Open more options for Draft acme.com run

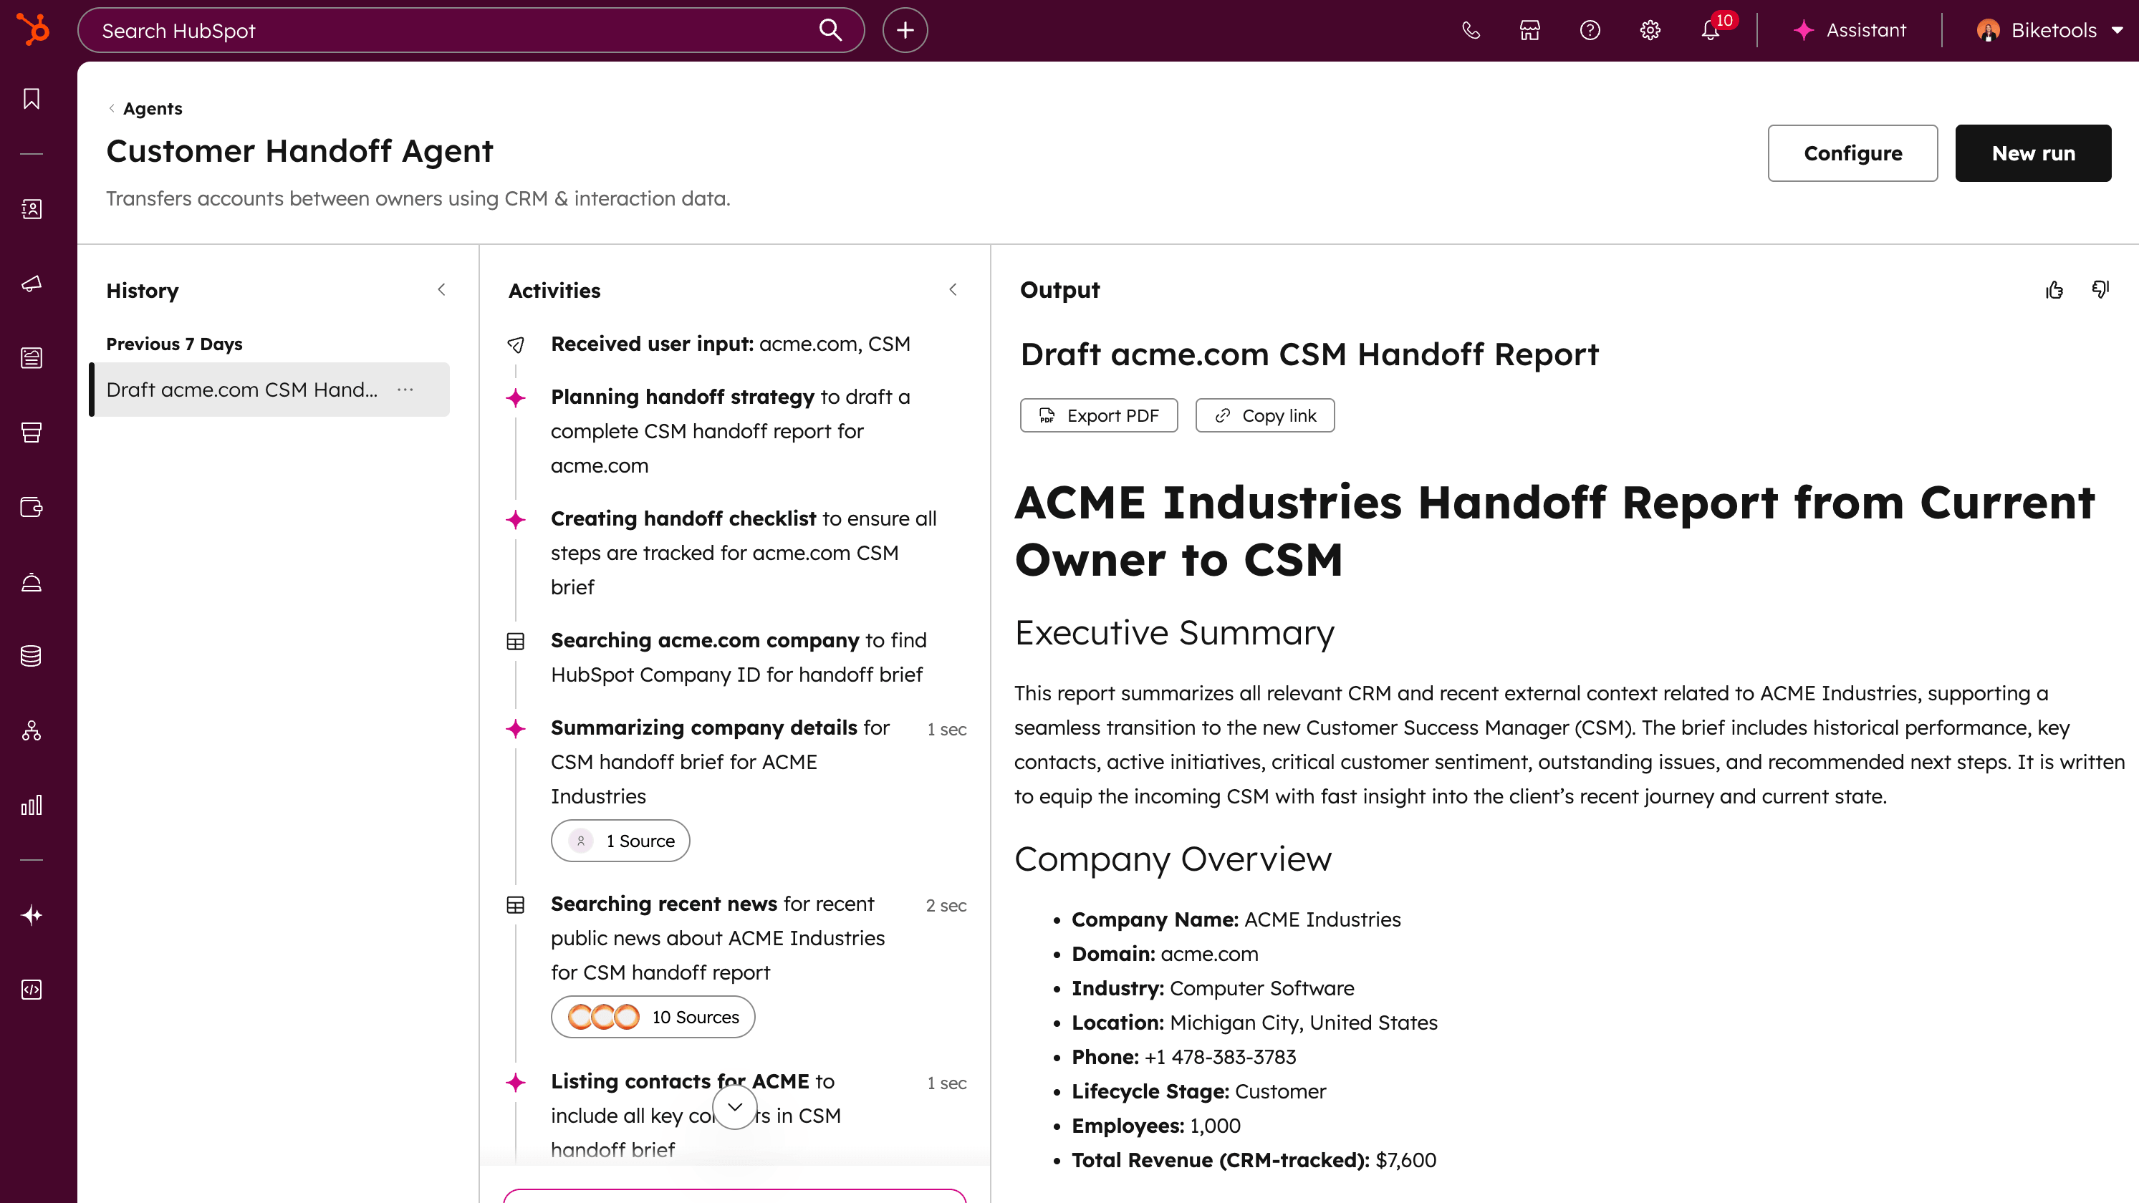tap(405, 390)
